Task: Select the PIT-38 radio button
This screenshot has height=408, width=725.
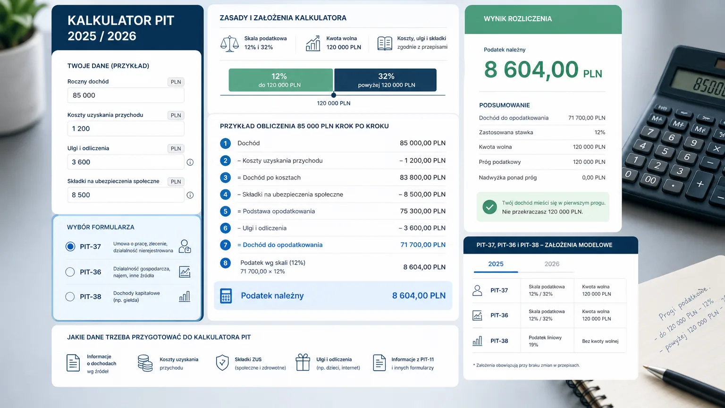Action: click(x=70, y=297)
